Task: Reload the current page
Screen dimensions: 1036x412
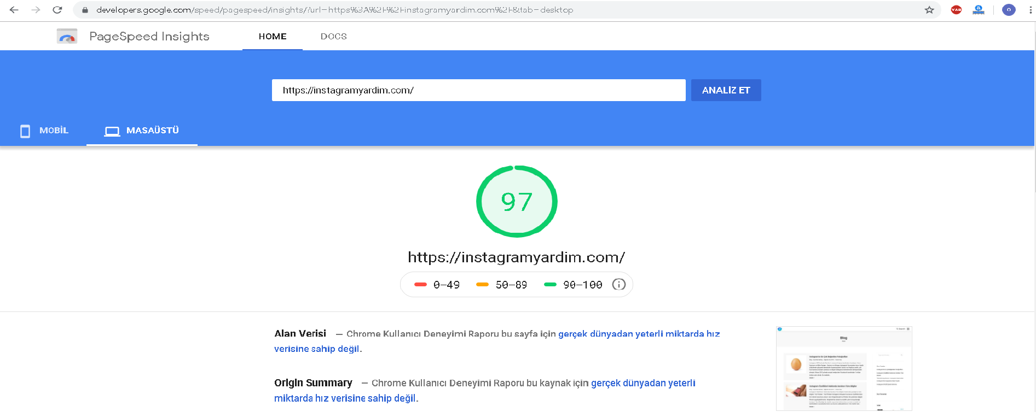Action: coord(57,10)
